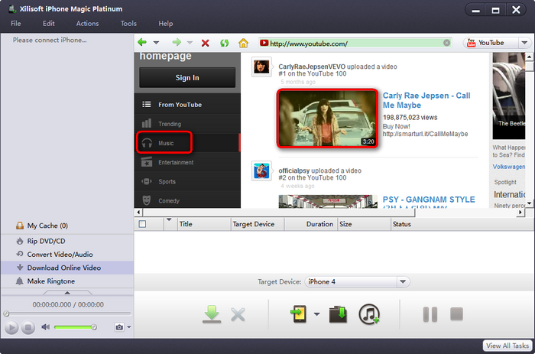Open the Tools menu
The height and width of the screenshot is (354, 535).
[x=128, y=24]
